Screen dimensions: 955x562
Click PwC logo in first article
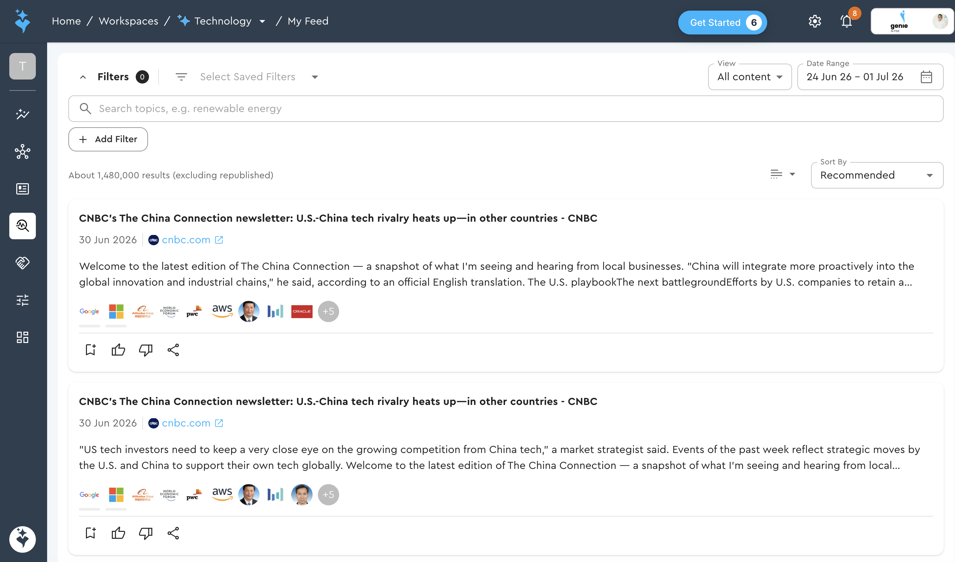click(194, 311)
